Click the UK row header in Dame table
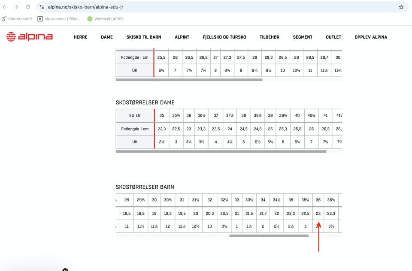The width and height of the screenshot is (412, 271). 135,142
